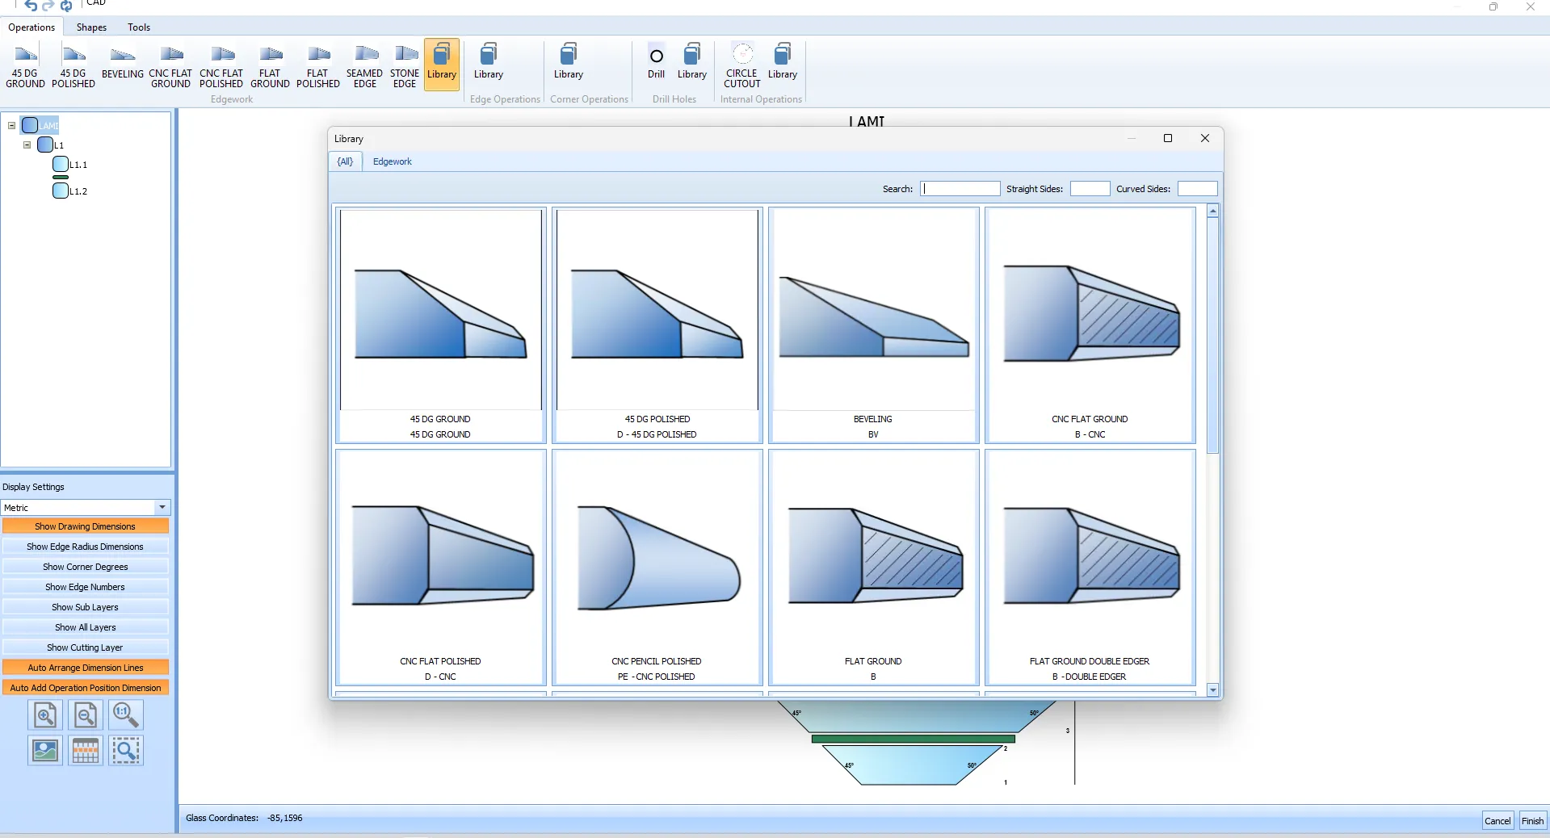Disable Auto Arrange Dimension Lines
The width and height of the screenshot is (1550, 838).
[x=86, y=668]
